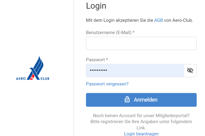Submit the form with Anmelden button
Viewport: 205px width, 136px height.
point(141,100)
